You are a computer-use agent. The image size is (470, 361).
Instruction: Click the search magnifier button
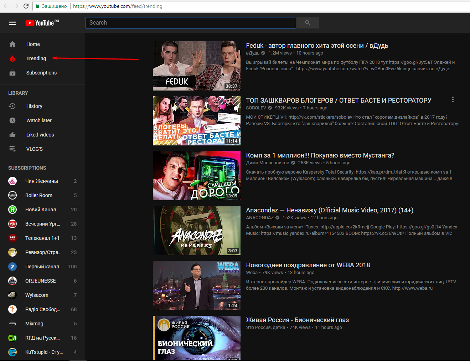click(x=308, y=23)
